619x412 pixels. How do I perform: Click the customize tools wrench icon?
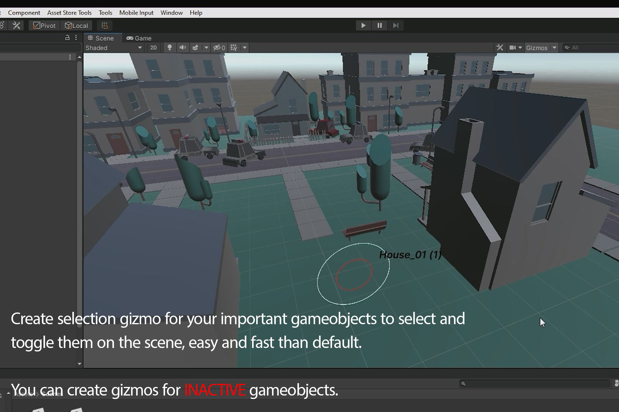point(500,48)
